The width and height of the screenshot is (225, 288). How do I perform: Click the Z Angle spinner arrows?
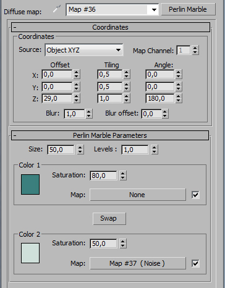pyautogui.click(x=178, y=98)
